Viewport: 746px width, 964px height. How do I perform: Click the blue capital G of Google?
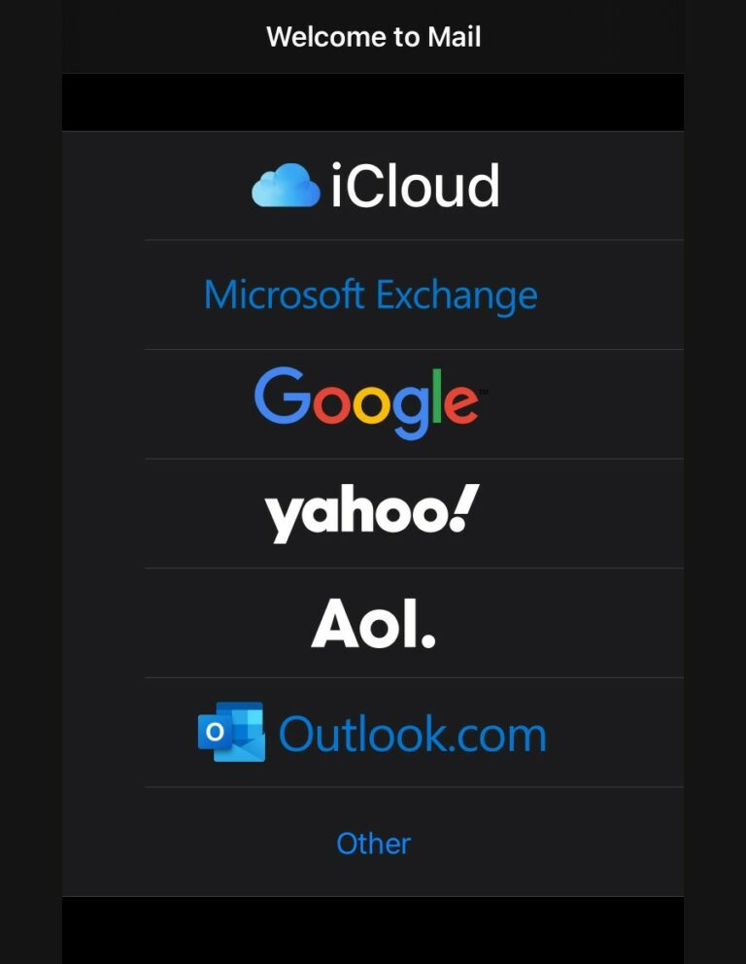pyautogui.click(x=282, y=395)
